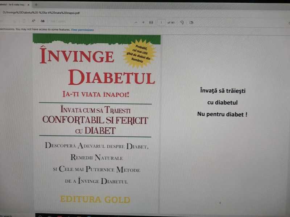Click the address bar with the PDF path
Viewport: 290px width, 217px height.
click(x=41, y=13)
